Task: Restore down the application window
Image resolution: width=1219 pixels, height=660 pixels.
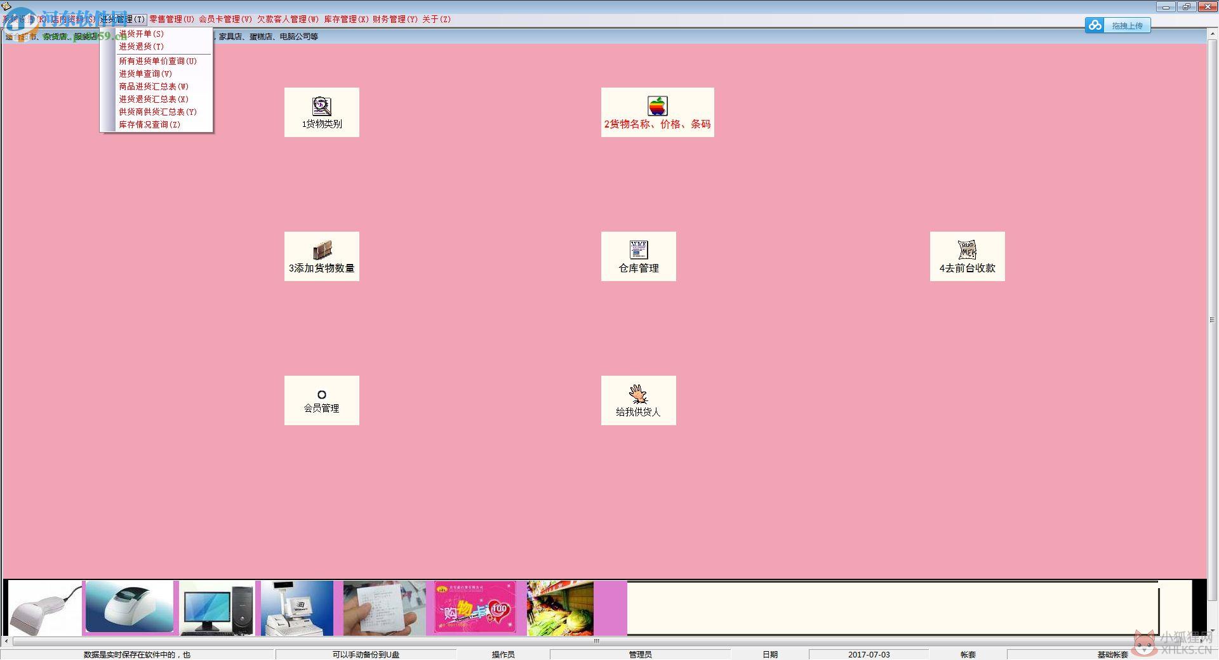Action: pyautogui.click(x=1186, y=7)
